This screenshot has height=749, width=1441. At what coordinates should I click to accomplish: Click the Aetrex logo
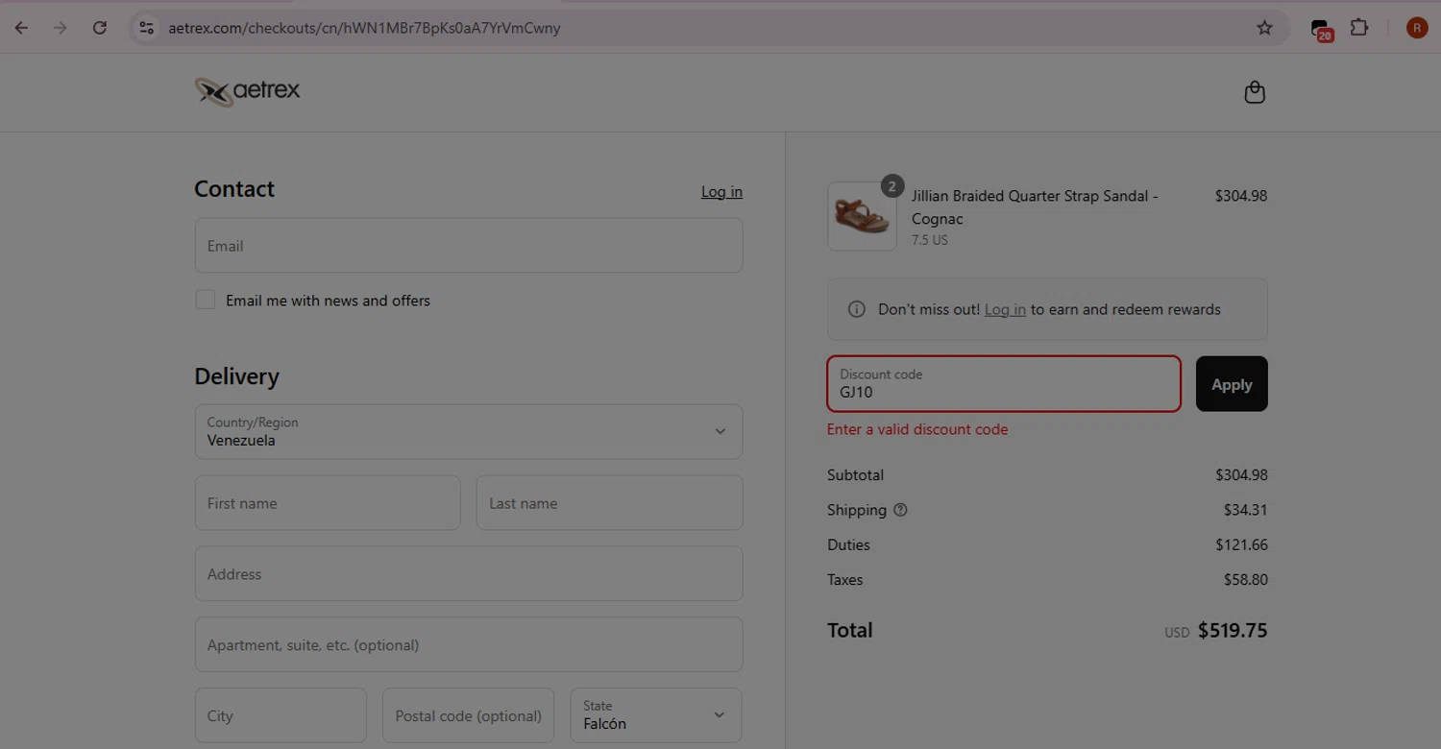(x=247, y=91)
